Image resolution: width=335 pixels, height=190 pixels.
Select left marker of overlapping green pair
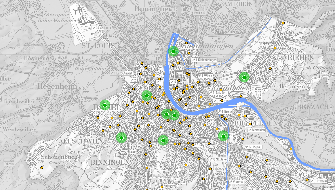click(167, 114)
